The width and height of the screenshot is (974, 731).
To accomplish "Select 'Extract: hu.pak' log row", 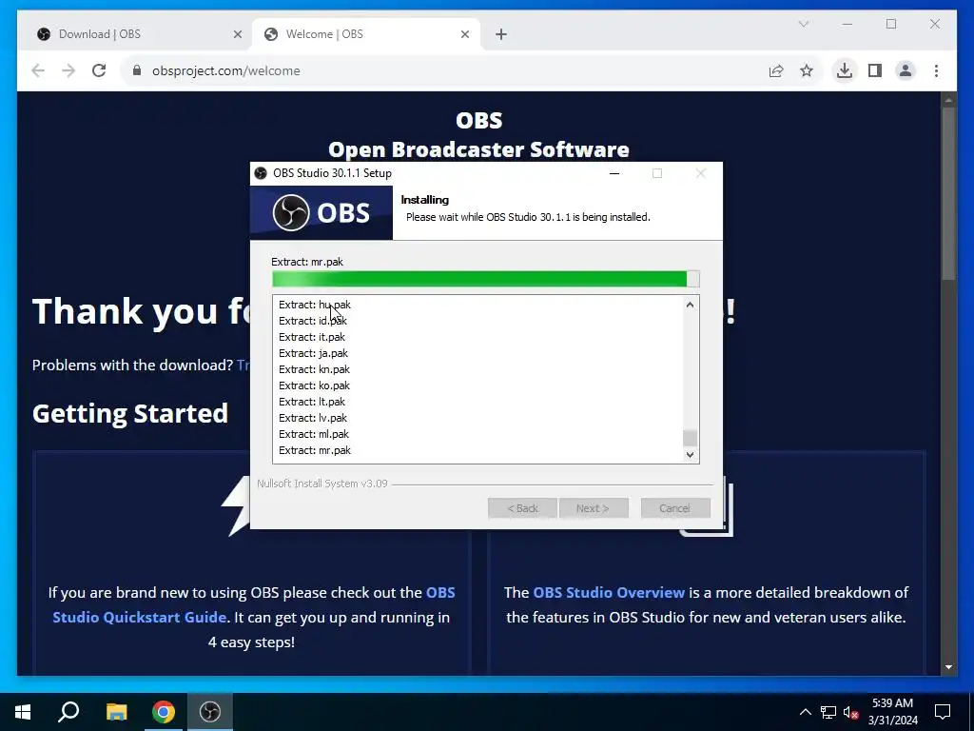I will pyautogui.click(x=314, y=305).
